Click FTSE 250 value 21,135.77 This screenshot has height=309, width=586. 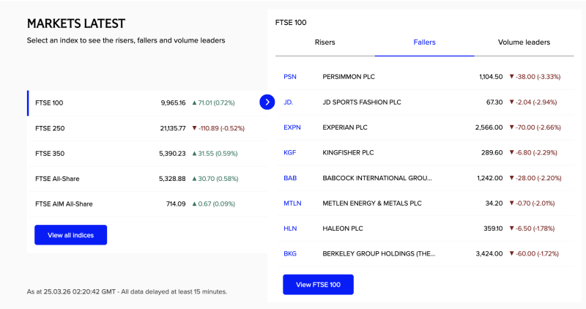click(x=173, y=128)
